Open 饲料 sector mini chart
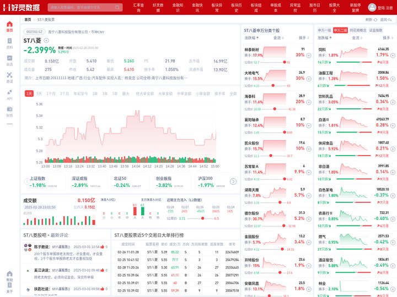The width and height of the screenshot is (397, 297). (353, 52)
